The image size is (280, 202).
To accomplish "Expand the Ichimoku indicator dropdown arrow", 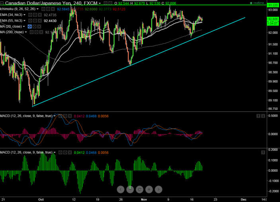I will pyautogui.click(x=37, y=9).
